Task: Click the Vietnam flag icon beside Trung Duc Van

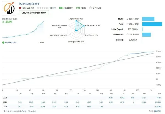Action: point(20,8)
